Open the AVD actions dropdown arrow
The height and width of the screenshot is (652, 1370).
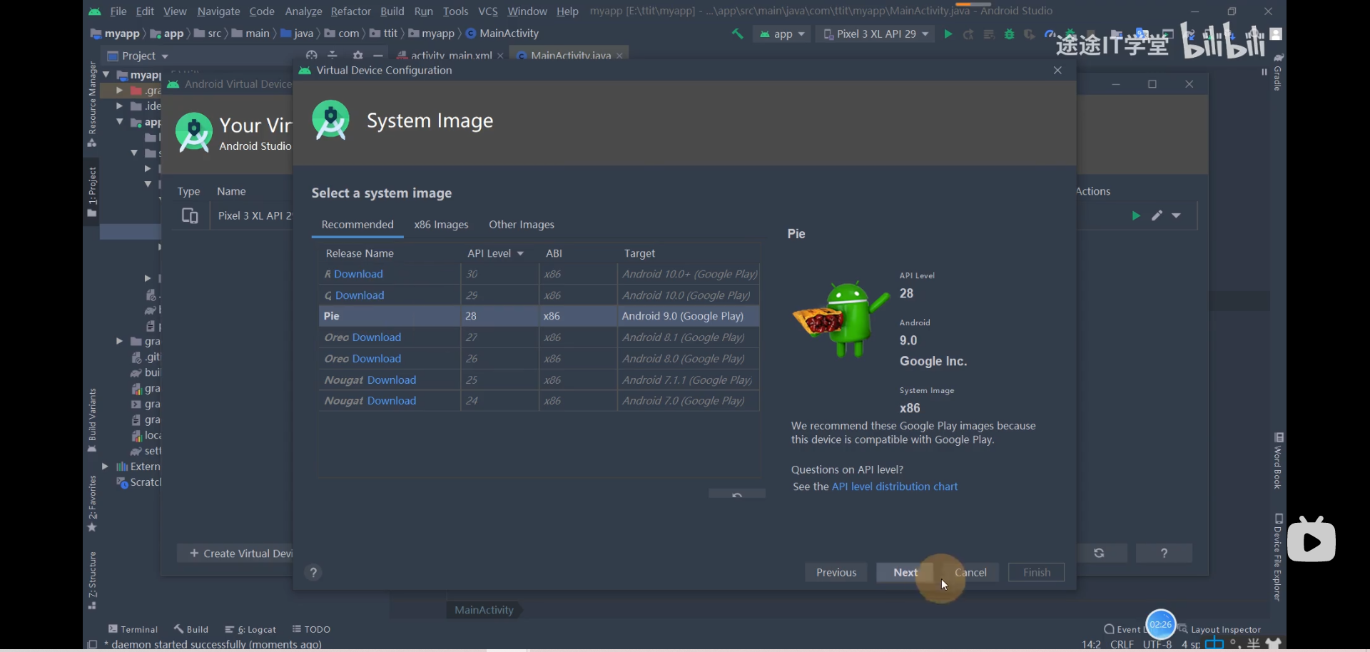1177,215
